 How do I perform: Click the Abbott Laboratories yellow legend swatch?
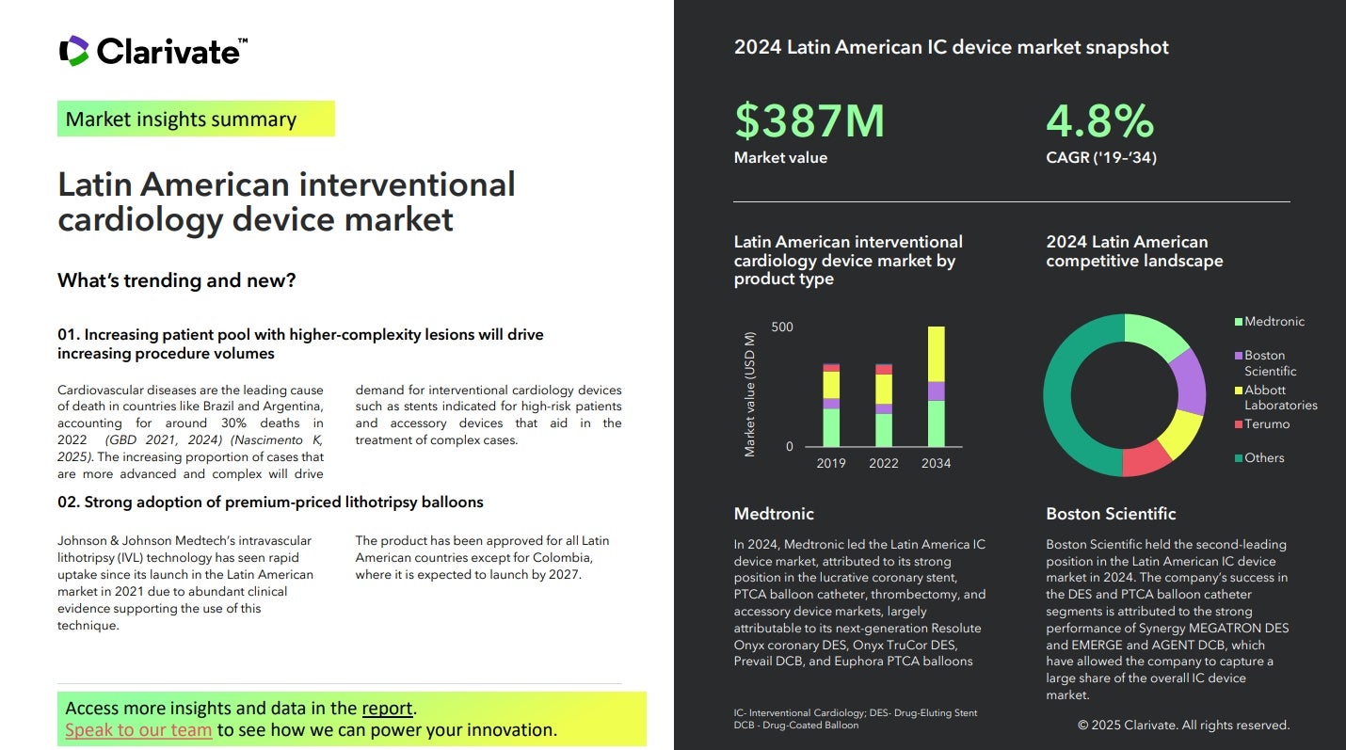(1239, 390)
